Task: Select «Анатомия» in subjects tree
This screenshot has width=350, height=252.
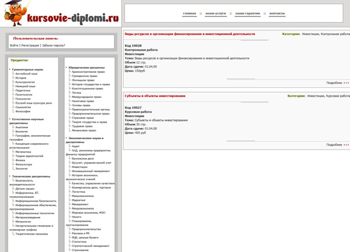Action: point(22,127)
